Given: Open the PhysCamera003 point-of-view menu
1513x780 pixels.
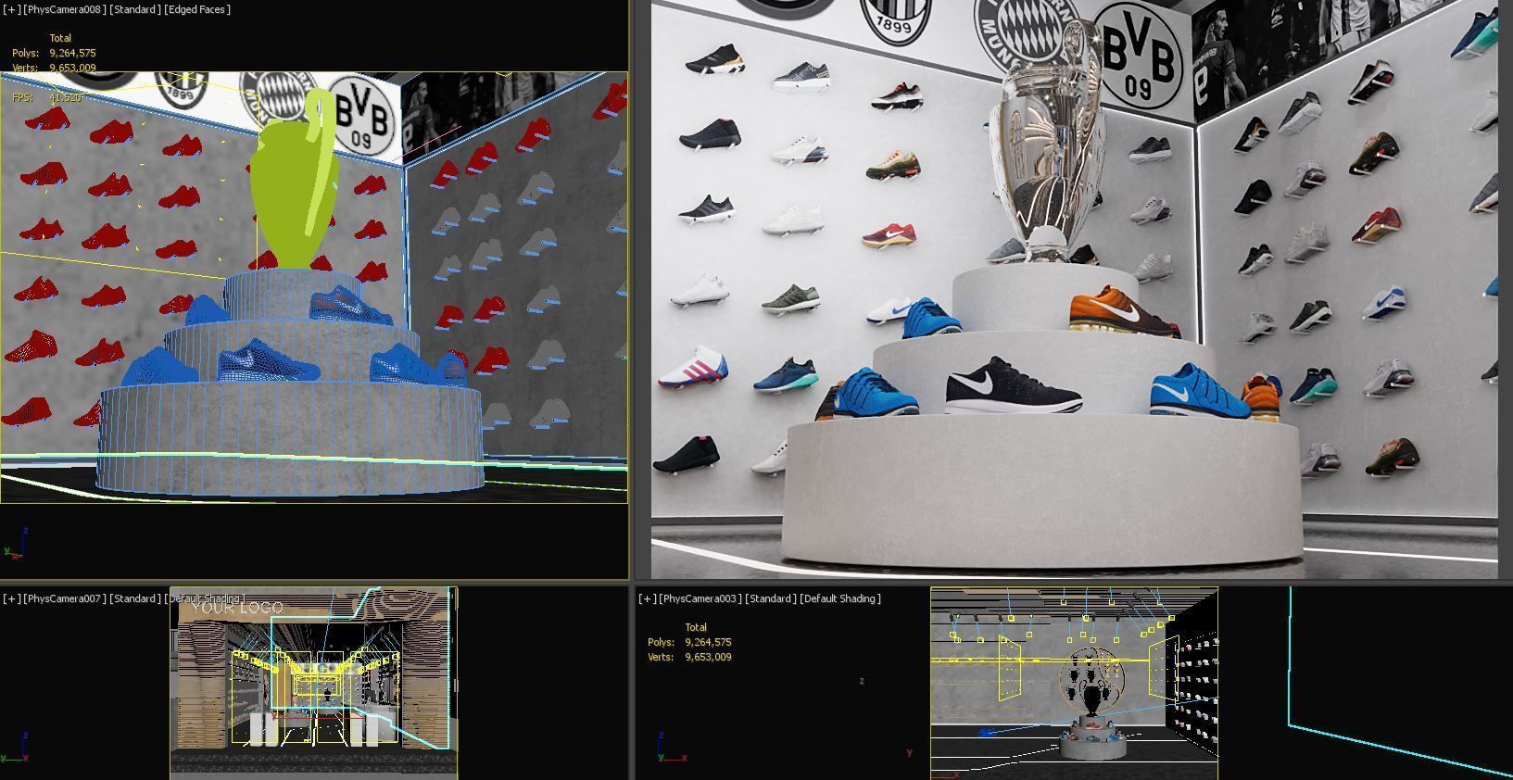Looking at the screenshot, I should click(700, 598).
